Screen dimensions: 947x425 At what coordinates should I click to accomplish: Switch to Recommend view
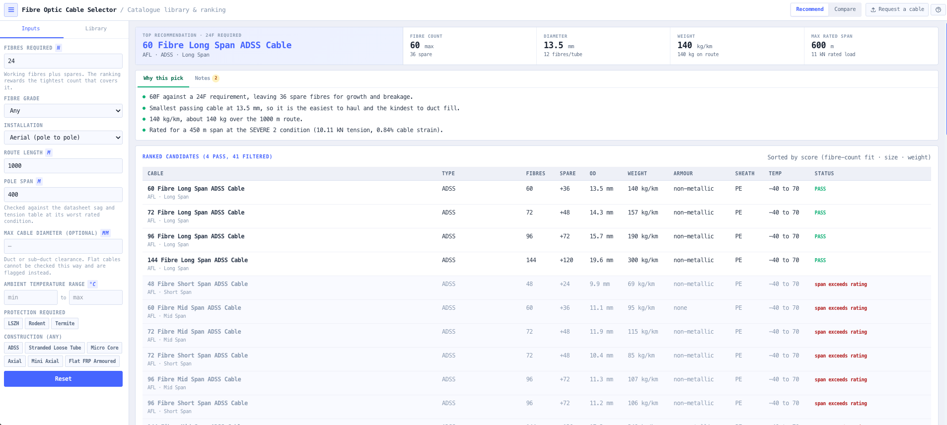coord(809,9)
